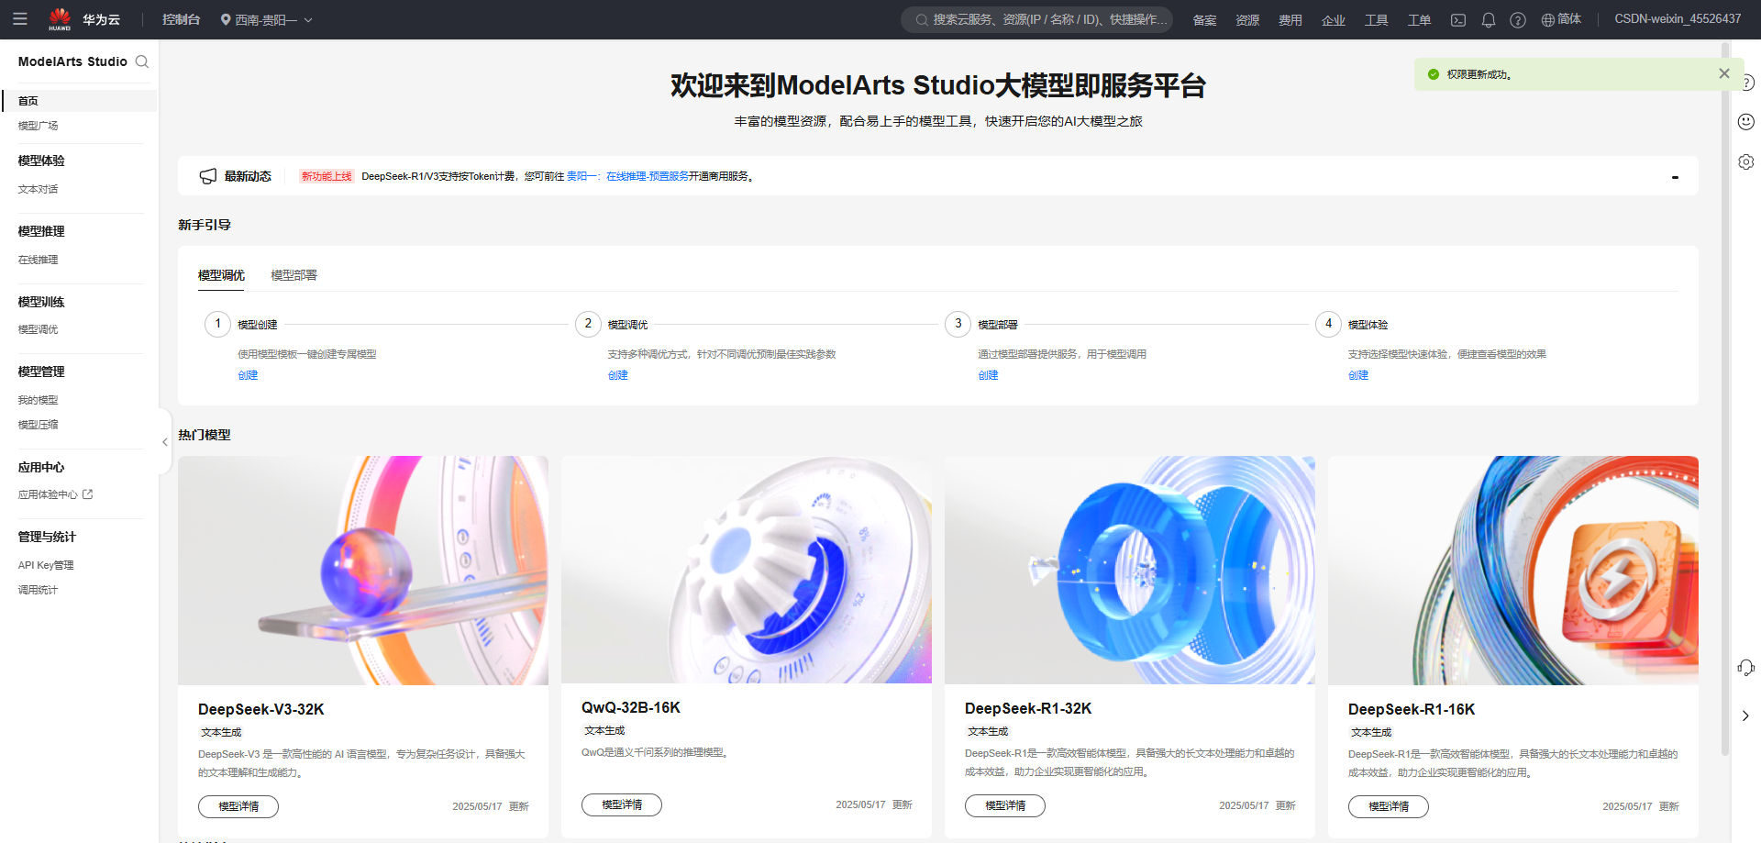The height and width of the screenshot is (843, 1761).
Task: Click the DeepSeek-V3-32K card image
Action: coord(363,571)
